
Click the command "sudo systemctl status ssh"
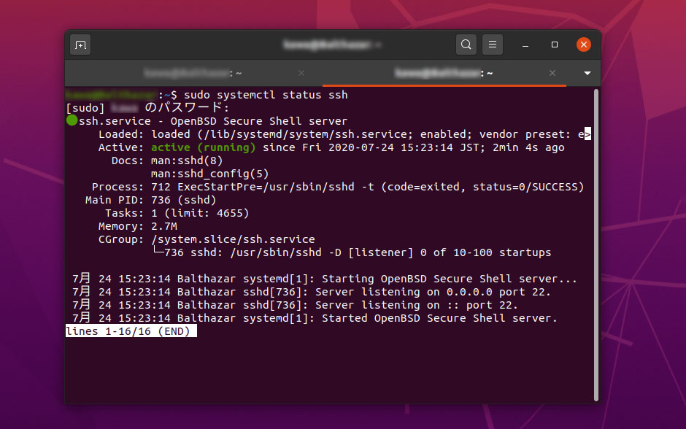(x=266, y=95)
